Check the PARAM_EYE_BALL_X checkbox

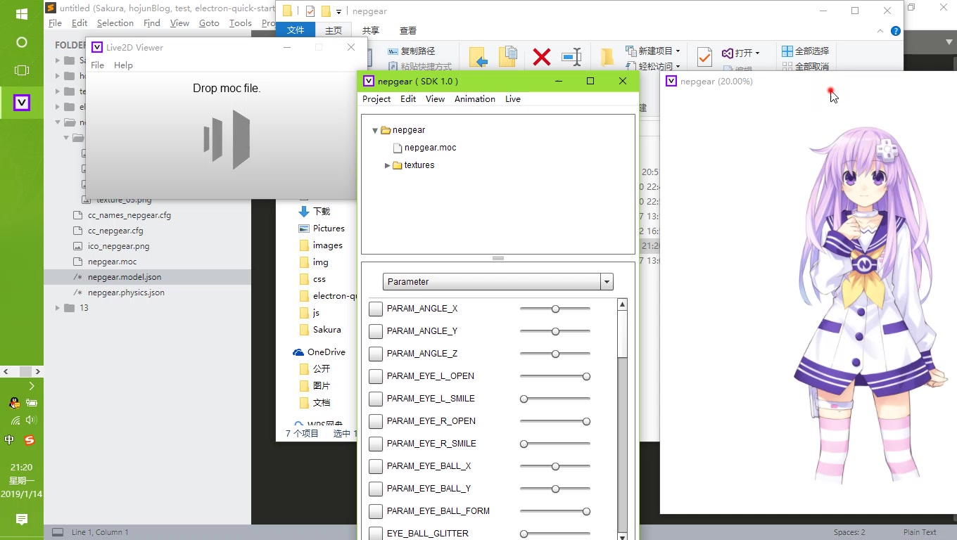[376, 466]
